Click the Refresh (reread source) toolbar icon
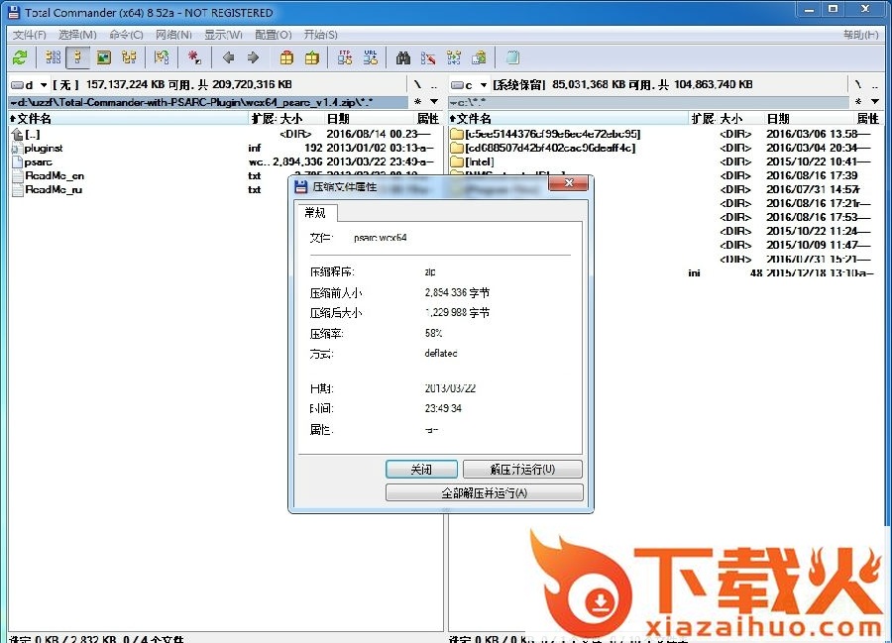This screenshot has width=892, height=643. [19, 57]
